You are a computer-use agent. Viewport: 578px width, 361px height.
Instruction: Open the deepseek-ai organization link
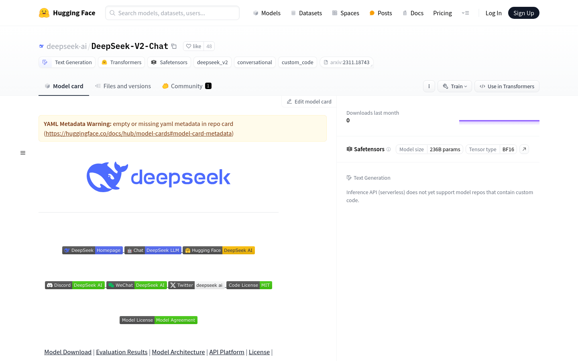[67, 46]
